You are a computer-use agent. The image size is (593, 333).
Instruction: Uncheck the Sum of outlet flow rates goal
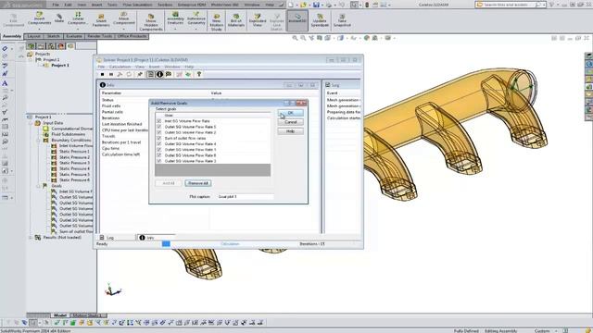[x=158, y=138]
